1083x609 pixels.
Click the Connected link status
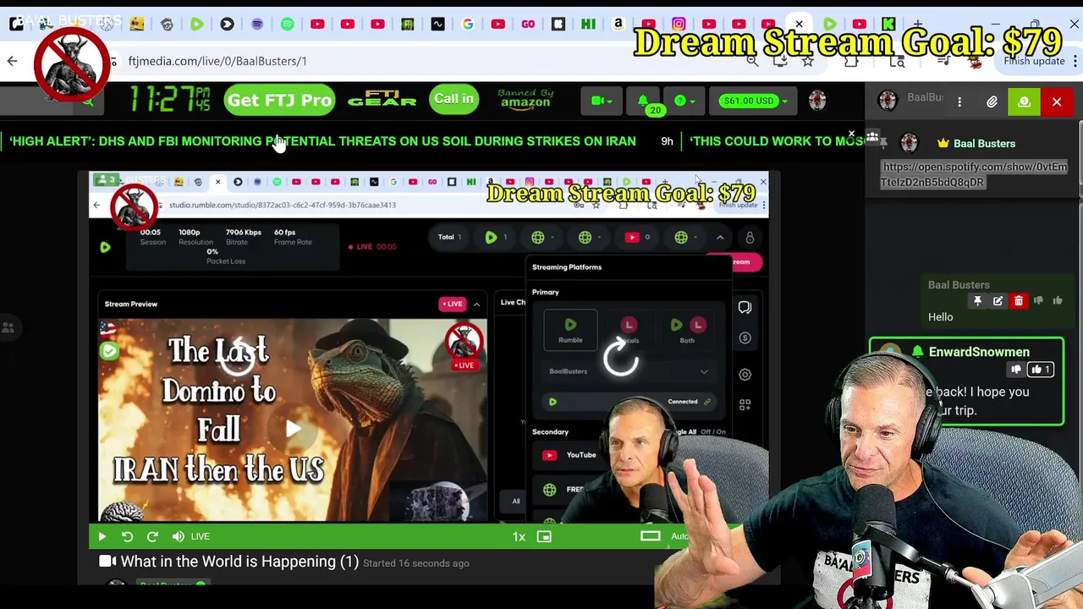689,402
